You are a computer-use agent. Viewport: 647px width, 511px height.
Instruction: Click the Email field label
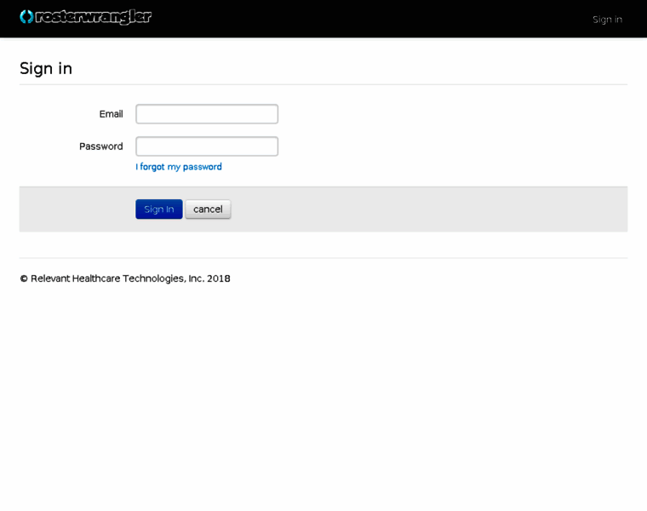tap(111, 114)
